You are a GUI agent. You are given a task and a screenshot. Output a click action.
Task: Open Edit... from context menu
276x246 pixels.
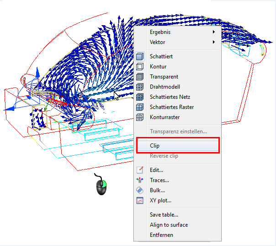tap(177, 170)
